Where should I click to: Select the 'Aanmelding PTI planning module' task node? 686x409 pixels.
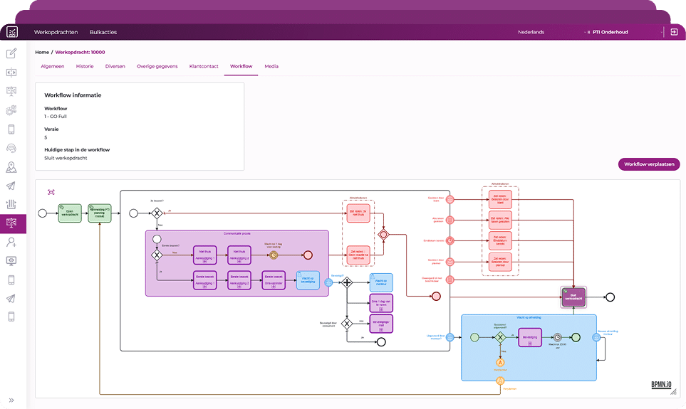click(x=99, y=213)
